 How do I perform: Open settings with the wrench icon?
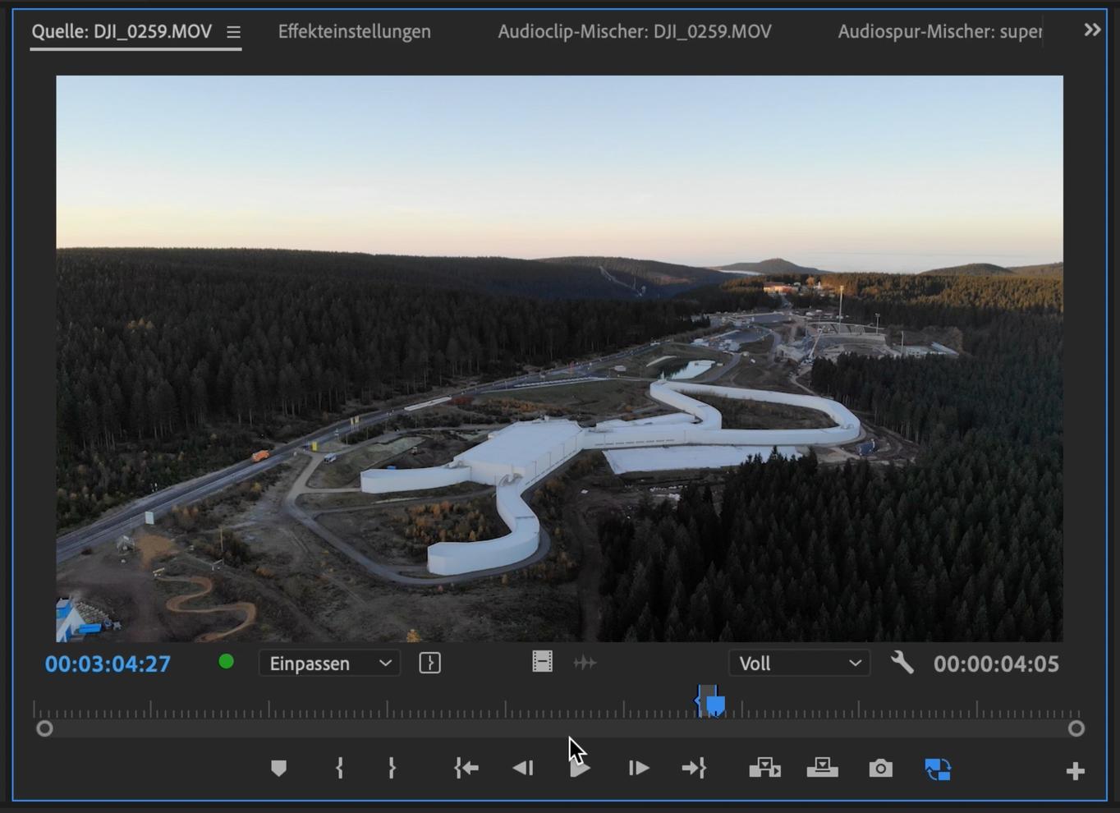(902, 663)
